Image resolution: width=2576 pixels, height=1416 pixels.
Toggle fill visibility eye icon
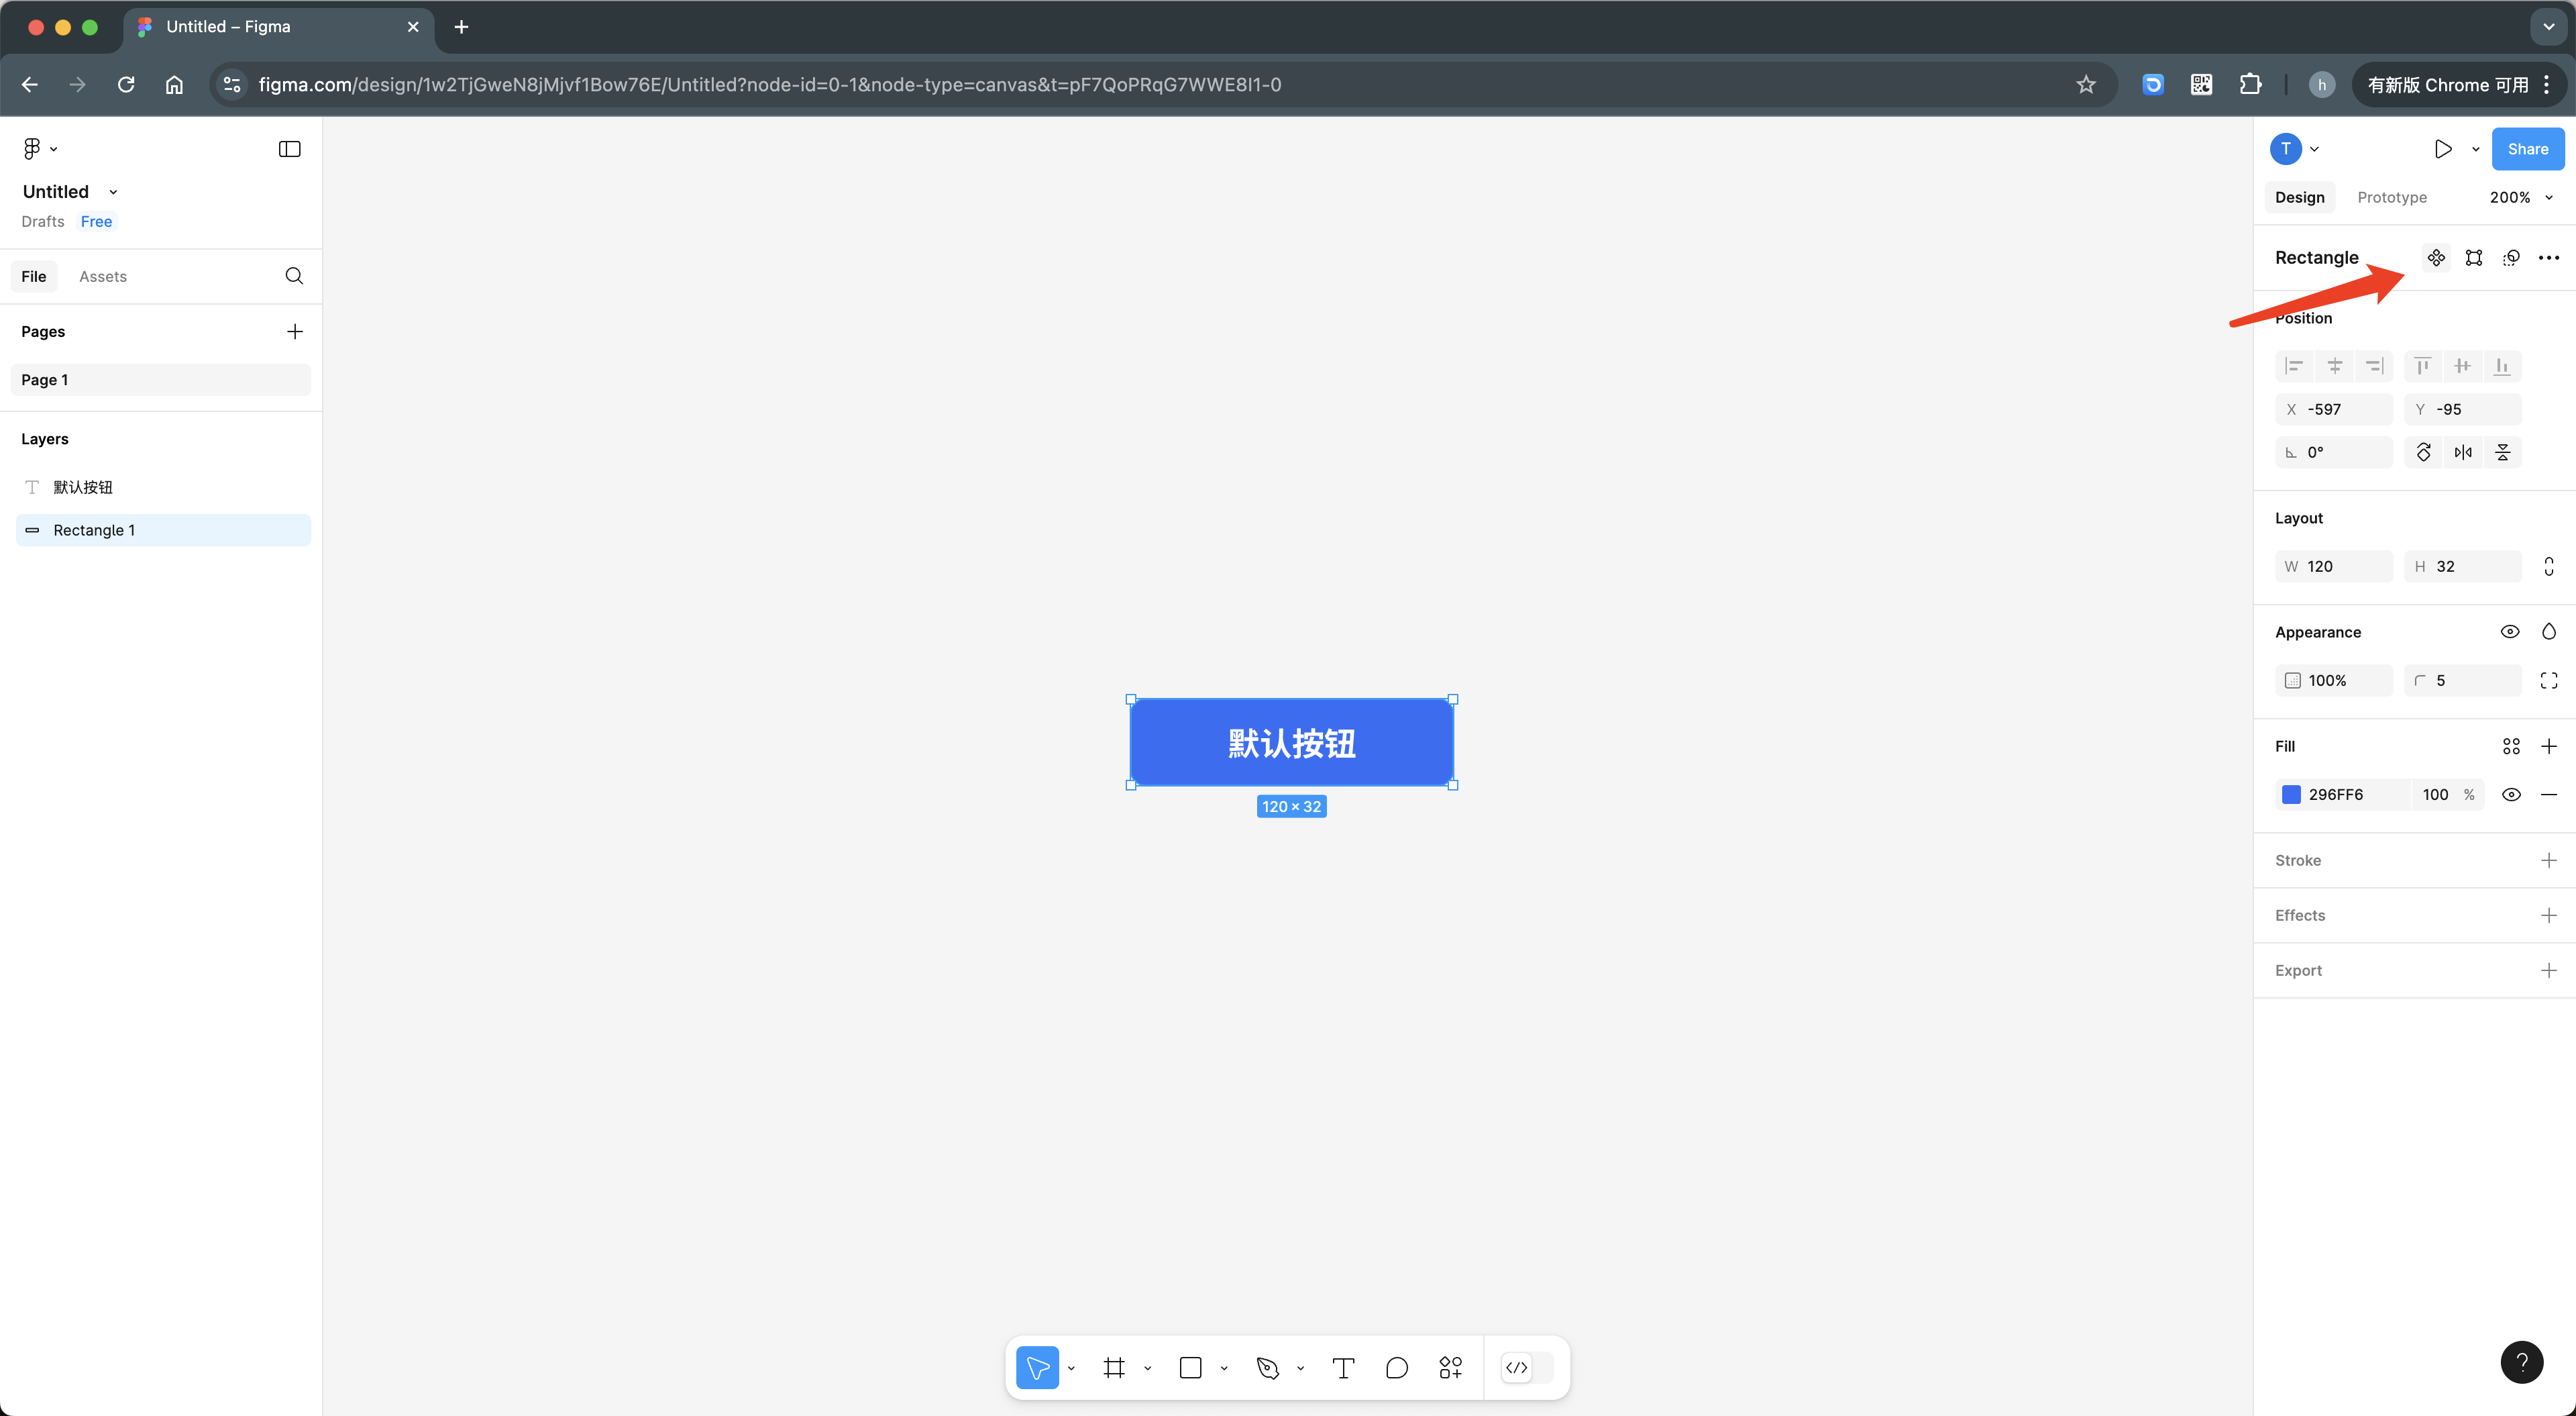point(2511,795)
